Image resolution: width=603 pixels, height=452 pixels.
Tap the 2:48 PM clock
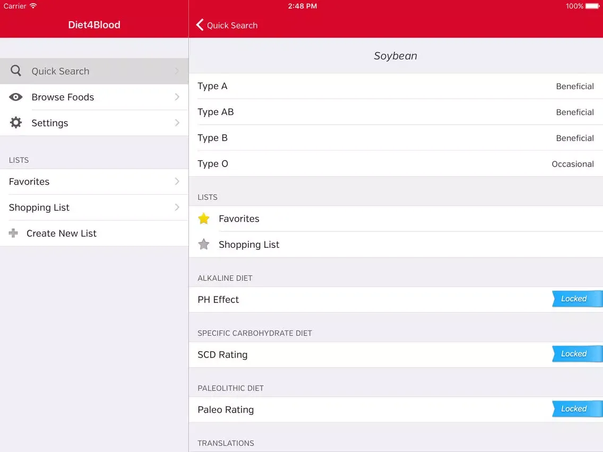tap(302, 6)
